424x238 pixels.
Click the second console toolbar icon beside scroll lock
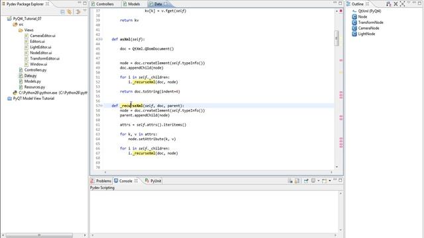point(297,180)
